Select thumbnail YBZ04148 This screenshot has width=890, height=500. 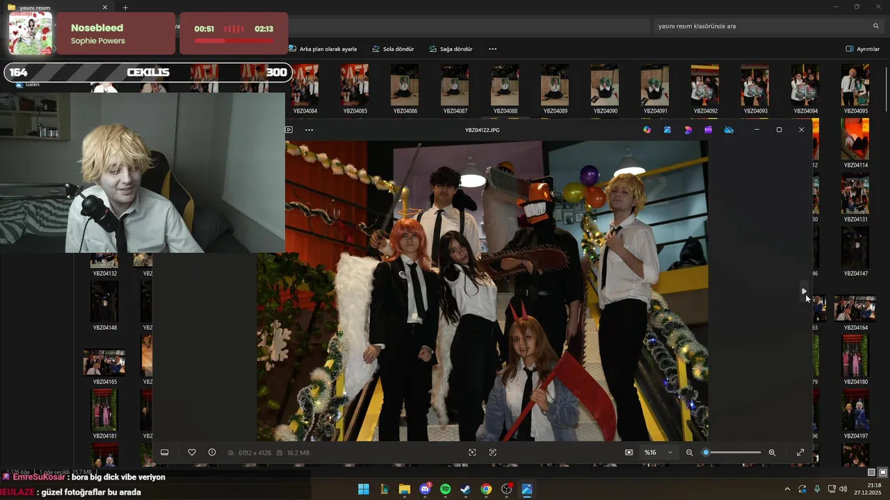pyautogui.click(x=104, y=306)
